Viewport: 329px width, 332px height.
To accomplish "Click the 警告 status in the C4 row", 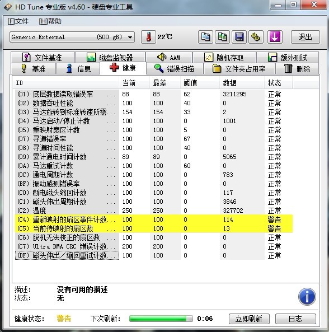I will (x=274, y=219).
